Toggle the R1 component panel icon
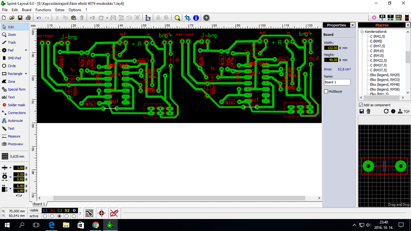The width and height of the screenshot is (411, 231). coord(382,18)
